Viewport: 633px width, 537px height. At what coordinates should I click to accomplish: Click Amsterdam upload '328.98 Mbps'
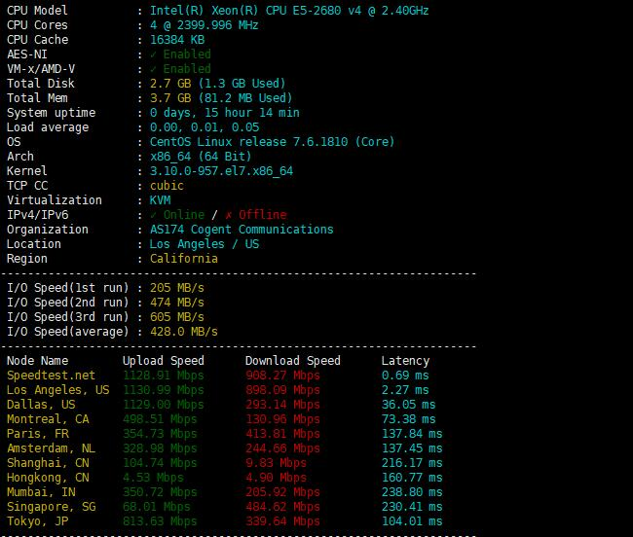coord(160,447)
